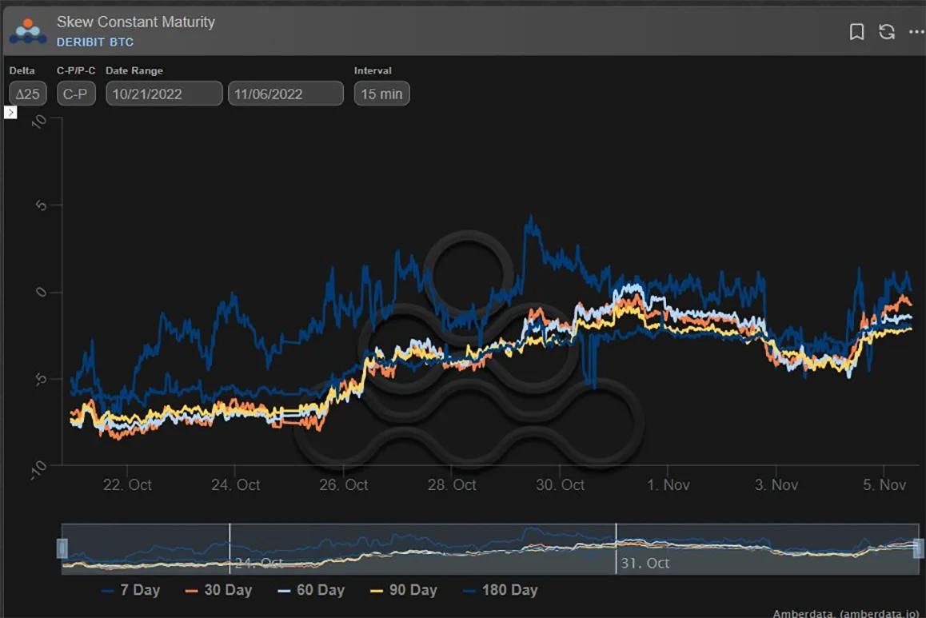
Task: Toggle the 180 Day series in legend
Action: point(501,590)
